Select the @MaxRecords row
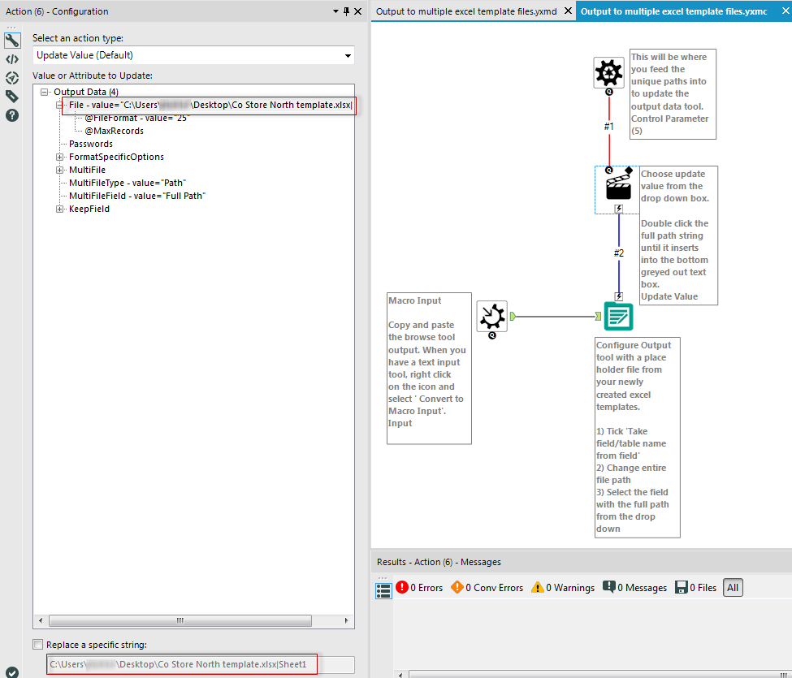 coord(115,131)
